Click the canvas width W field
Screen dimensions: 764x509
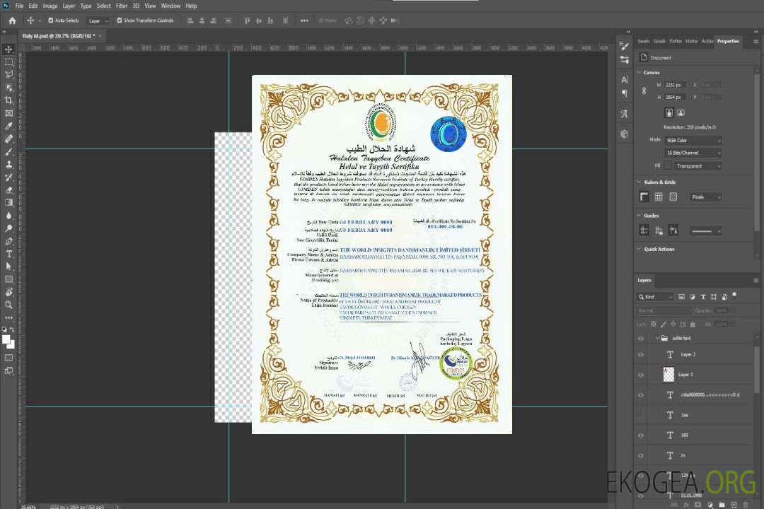(x=675, y=85)
